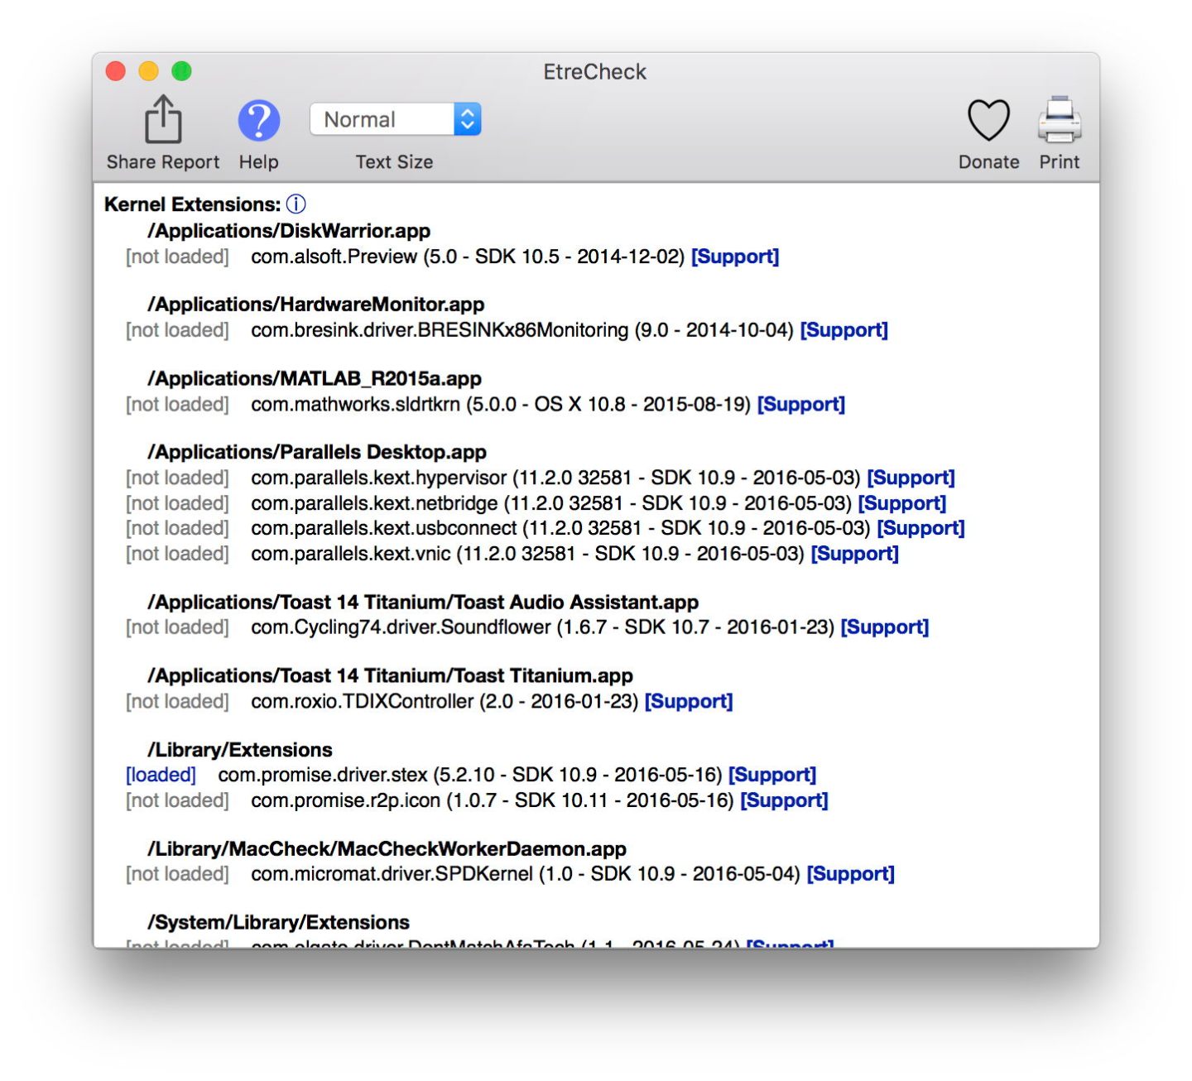The height and width of the screenshot is (1081, 1192).
Task: Open the Support link for com.promise.driver.stex
Action: tap(771, 775)
